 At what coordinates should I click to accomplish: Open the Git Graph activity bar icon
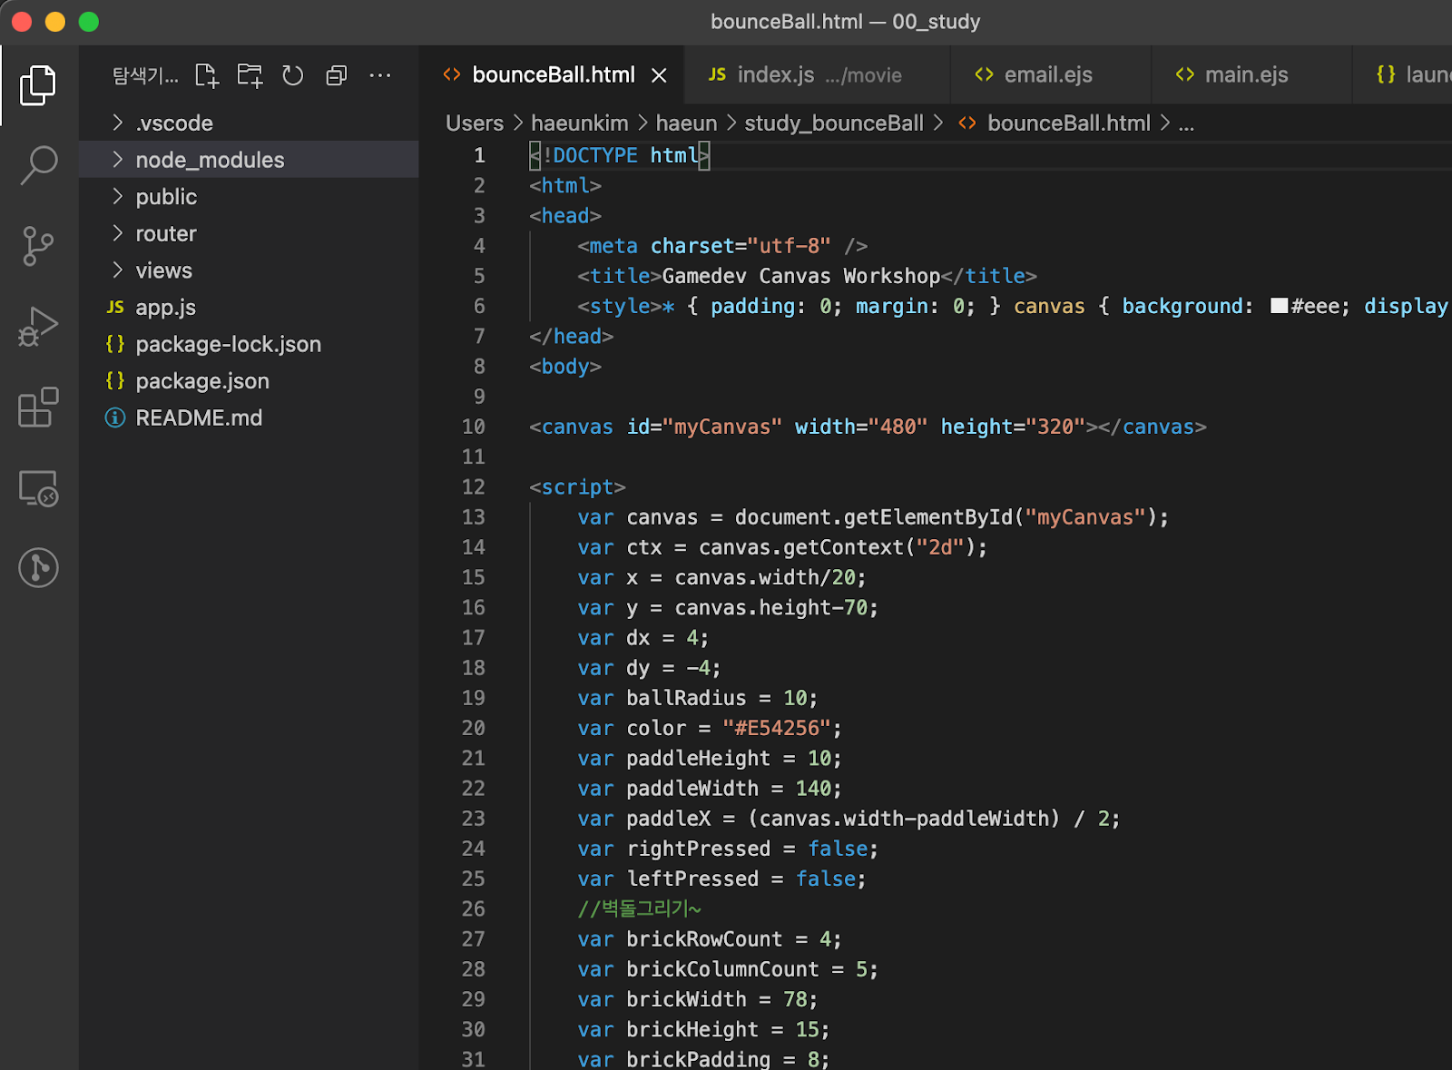click(38, 568)
